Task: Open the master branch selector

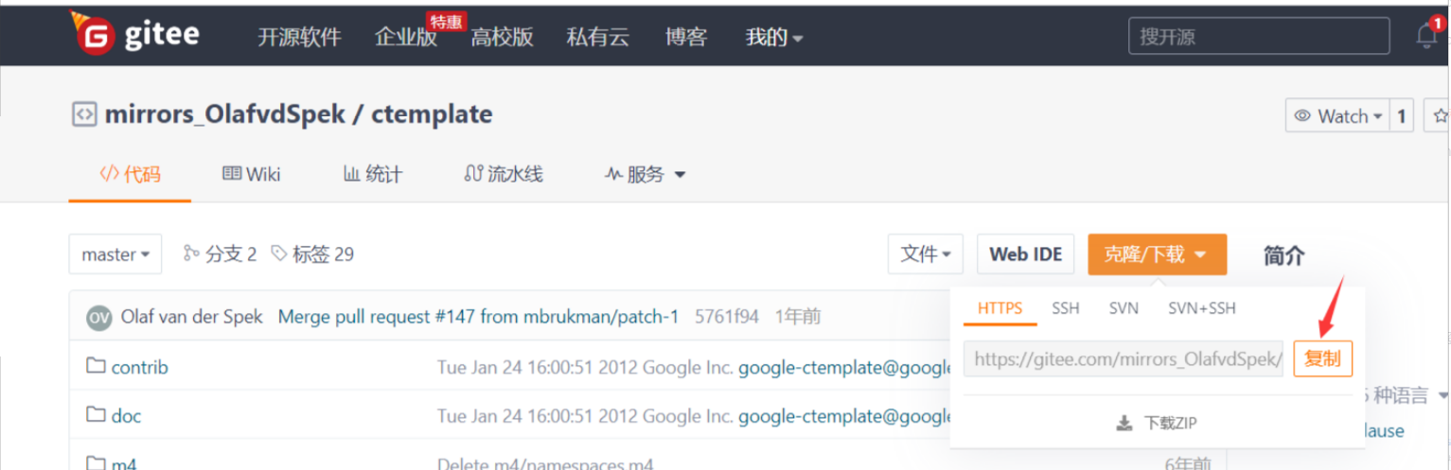Action: [115, 254]
